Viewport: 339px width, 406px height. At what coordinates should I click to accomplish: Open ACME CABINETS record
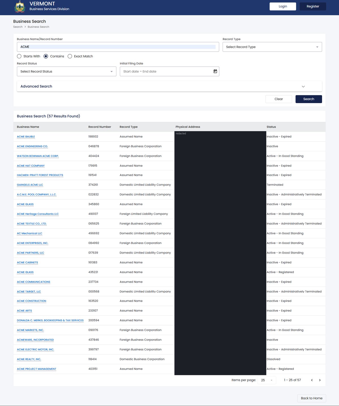[x=27, y=263]
